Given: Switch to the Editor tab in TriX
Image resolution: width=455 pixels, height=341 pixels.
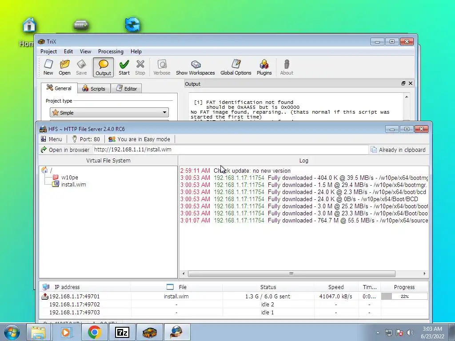Looking at the screenshot, I should pos(126,88).
